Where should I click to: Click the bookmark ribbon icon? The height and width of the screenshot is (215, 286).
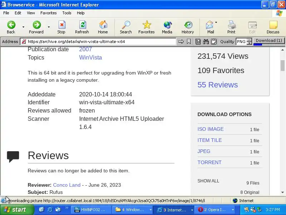189,42
